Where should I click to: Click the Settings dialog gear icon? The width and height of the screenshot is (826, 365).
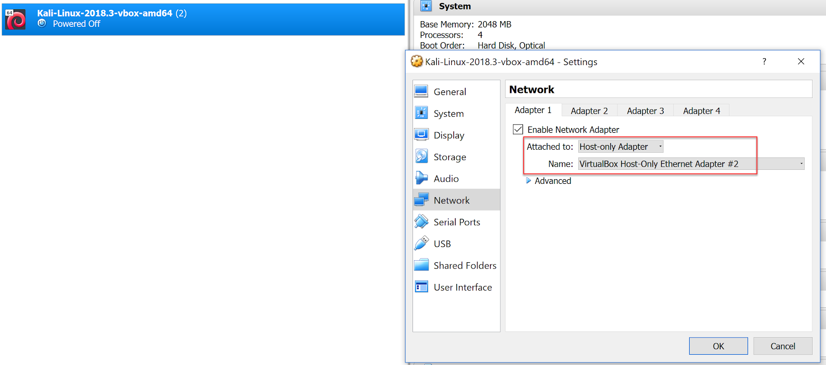417,61
